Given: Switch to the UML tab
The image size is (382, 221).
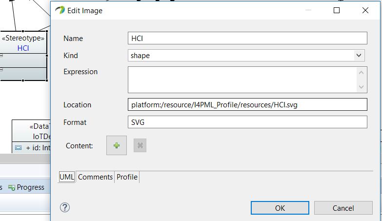Looking at the screenshot, I should [x=67, y=177].
